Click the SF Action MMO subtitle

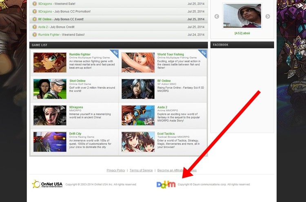tap(166, 84)
